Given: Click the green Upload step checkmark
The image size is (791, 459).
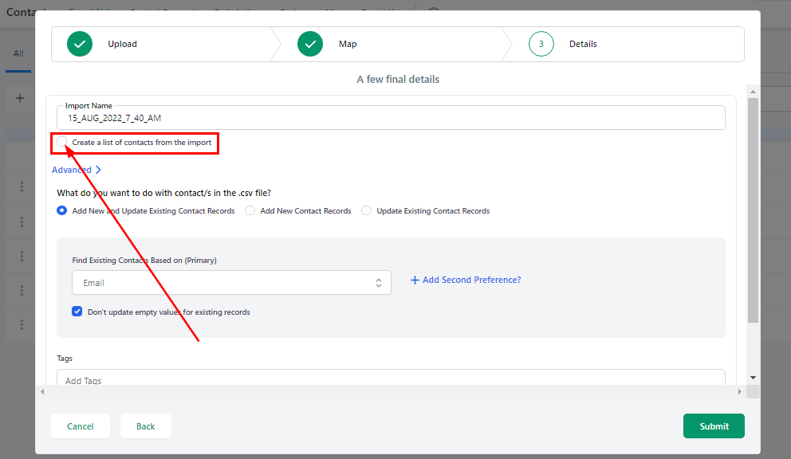Looking at the screenshot, I should point(80,45).
